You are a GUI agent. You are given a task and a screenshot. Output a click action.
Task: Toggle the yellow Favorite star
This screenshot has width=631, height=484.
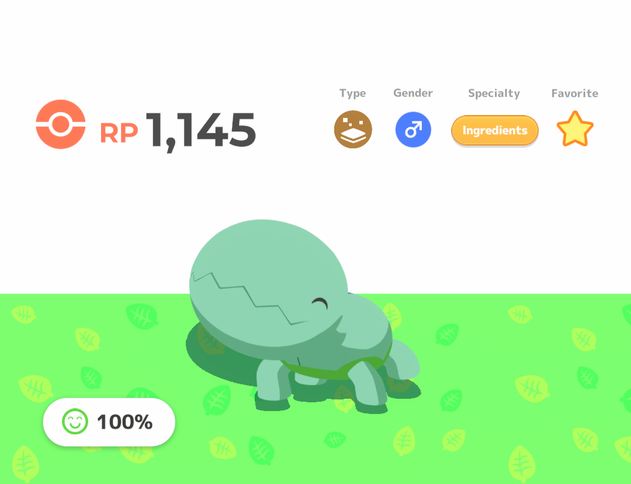(575, 129)
